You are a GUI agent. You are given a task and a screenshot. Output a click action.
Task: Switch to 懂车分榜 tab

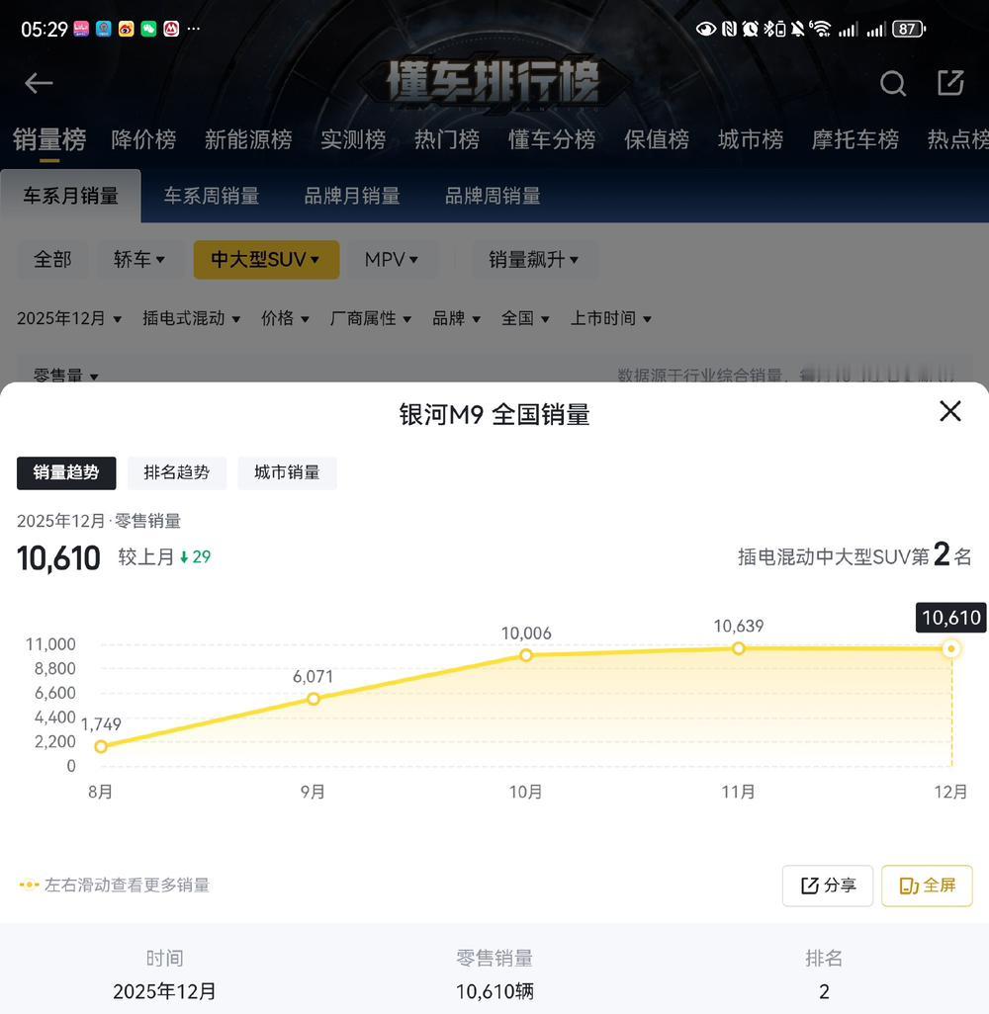point(552,139)
